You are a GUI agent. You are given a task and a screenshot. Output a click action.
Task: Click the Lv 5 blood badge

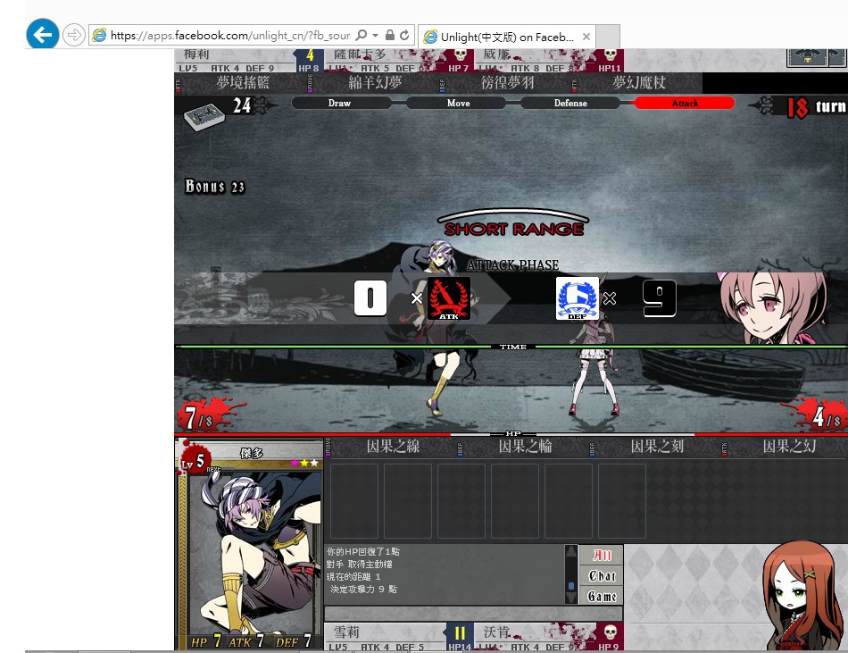click(x=194, y=459)
